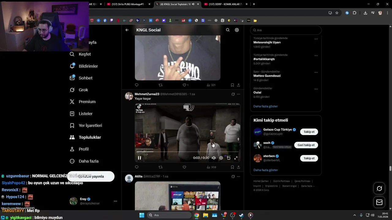Open the video in picture-in-picture mode
Screen dimensions: 392x220
tap(228, 158)
